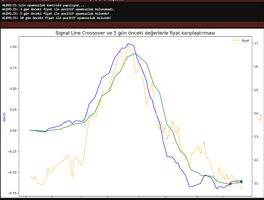
Task: Click the orange Fiyat right-axis label
Action: point(260,117)
